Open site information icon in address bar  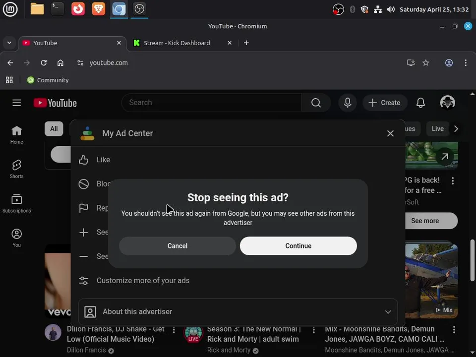(80, 63)
